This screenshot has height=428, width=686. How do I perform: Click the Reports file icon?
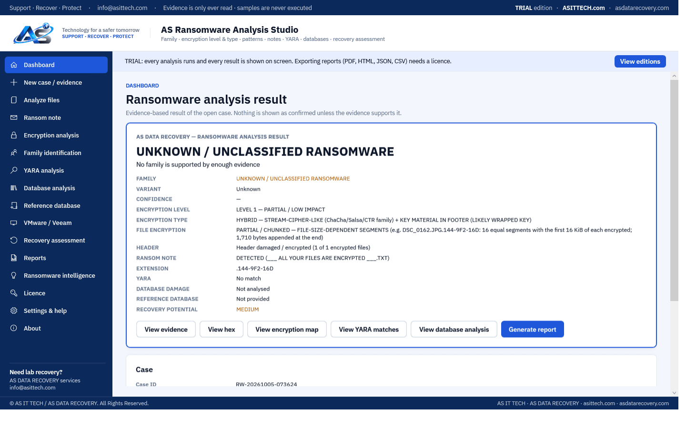[14, 258]
